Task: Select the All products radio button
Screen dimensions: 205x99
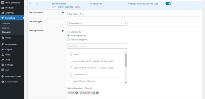Action: coord(68,32)
